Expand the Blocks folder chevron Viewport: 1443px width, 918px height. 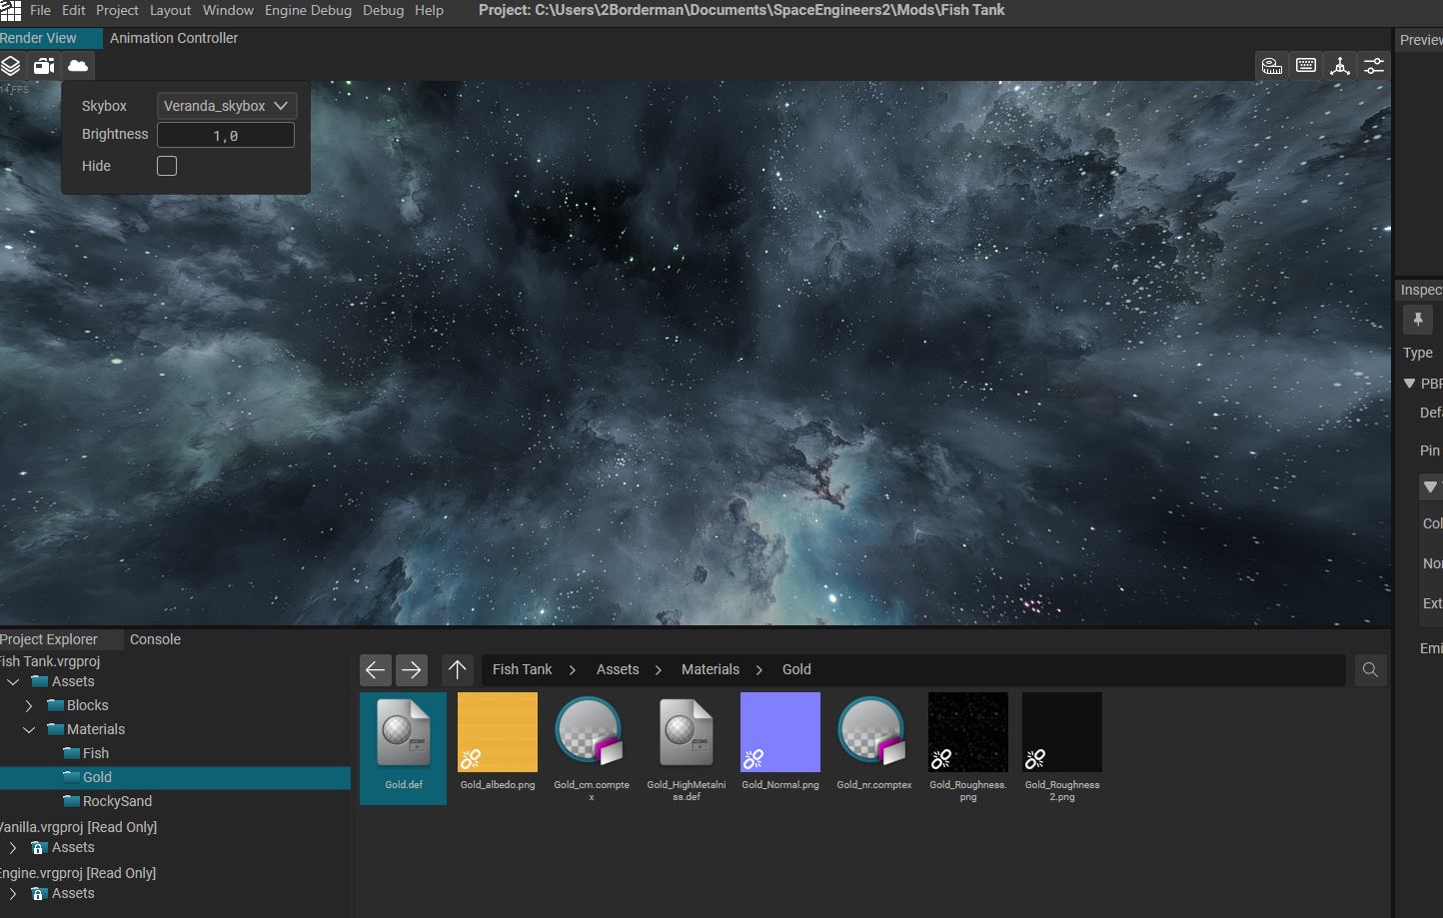pyautogui.click(x=29, y=705)
